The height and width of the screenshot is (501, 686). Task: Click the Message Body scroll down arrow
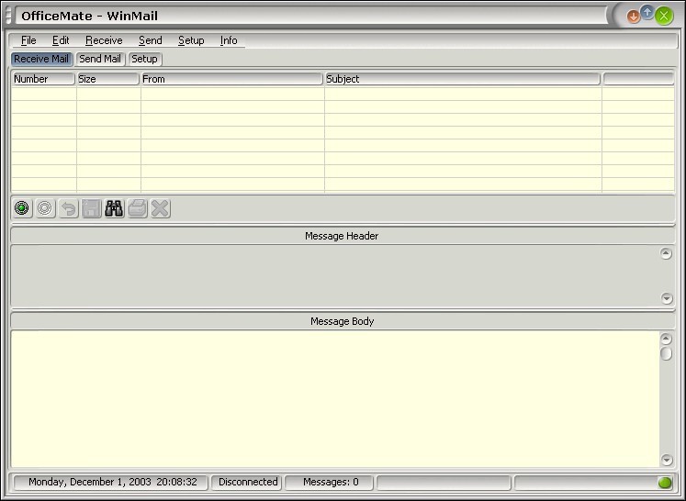[x=667, y=460]
